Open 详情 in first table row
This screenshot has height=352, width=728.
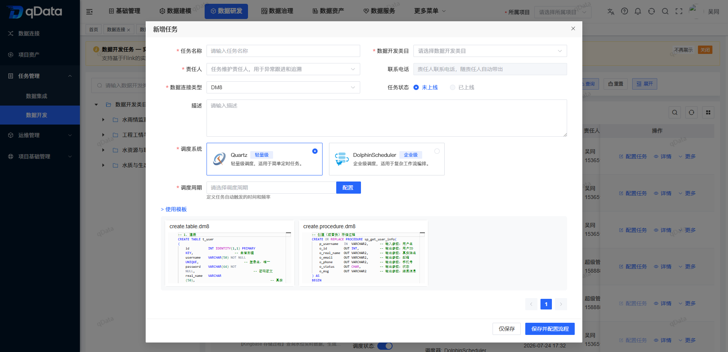663,156
